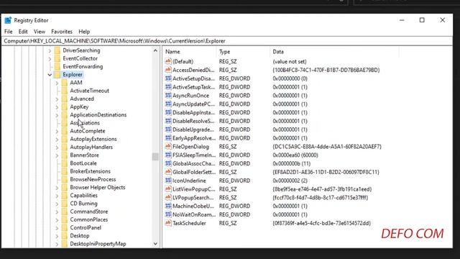The image size is (460, 259).
Task: Click the tree pane scrollbar thumb
Action: point(155,157)
